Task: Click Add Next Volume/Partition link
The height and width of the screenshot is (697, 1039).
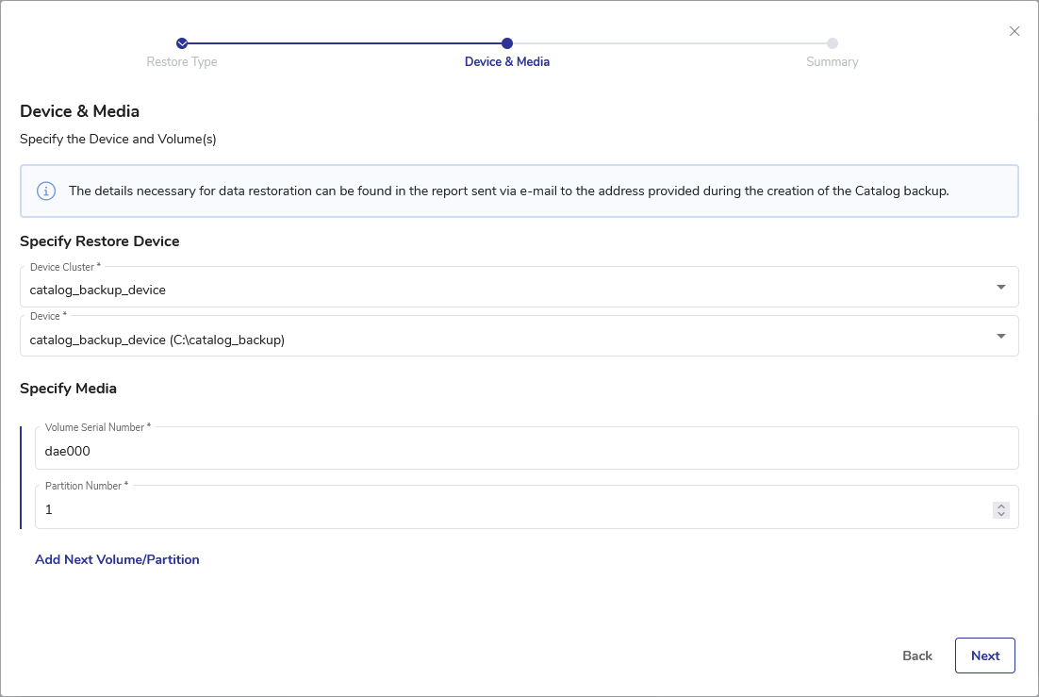Action: (117, 559)
